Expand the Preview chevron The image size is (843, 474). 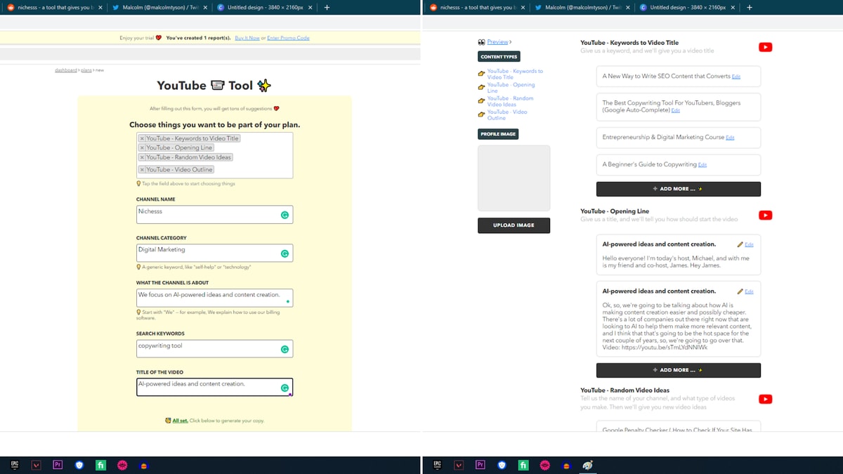(x=511, y=42)
